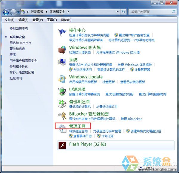Open the Windows 防火墙 heading link
Screen dimensions: 179x173
85,47
